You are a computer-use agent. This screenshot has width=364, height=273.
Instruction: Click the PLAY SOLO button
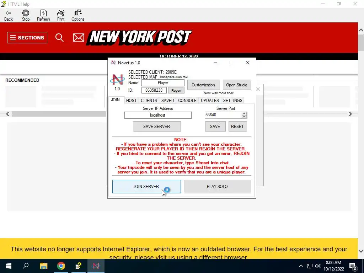(x=218, y=187)
